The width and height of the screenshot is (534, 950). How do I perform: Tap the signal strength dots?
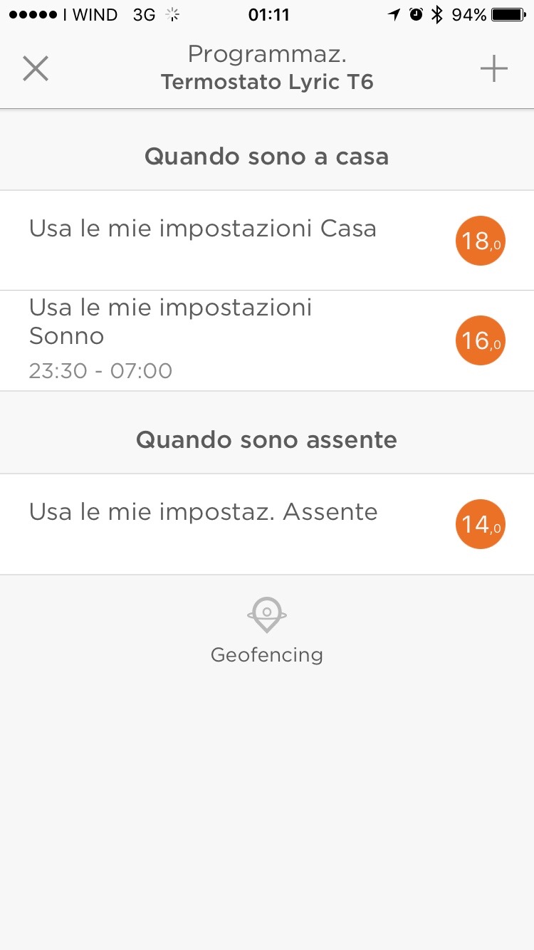tap(32, 15)
